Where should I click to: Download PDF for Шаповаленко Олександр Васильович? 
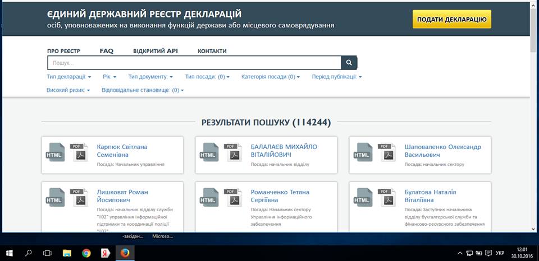(387, 152)
